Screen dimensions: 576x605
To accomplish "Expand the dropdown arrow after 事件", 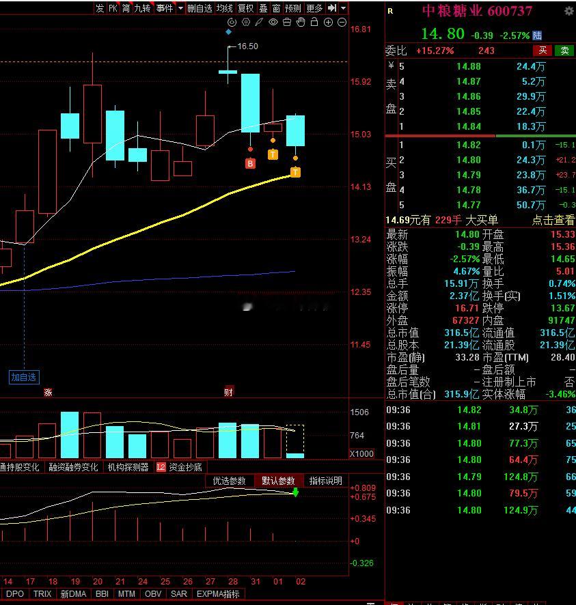I will 180,8.
